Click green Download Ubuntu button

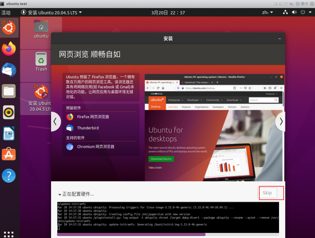pos(161,159)
